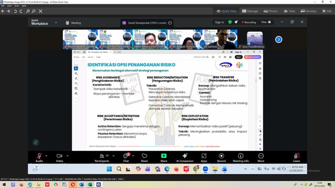Click the blue next-participants arrow
Image resolution: width=335 pixels, height=188 pixels.
click(x=278, y=39)
